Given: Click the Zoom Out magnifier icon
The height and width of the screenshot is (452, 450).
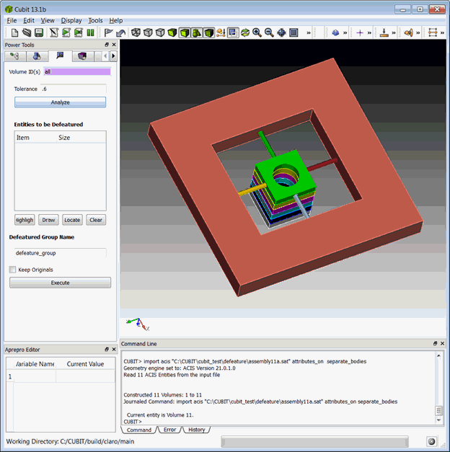Looking at the screenshot, I should coord(269,32).
